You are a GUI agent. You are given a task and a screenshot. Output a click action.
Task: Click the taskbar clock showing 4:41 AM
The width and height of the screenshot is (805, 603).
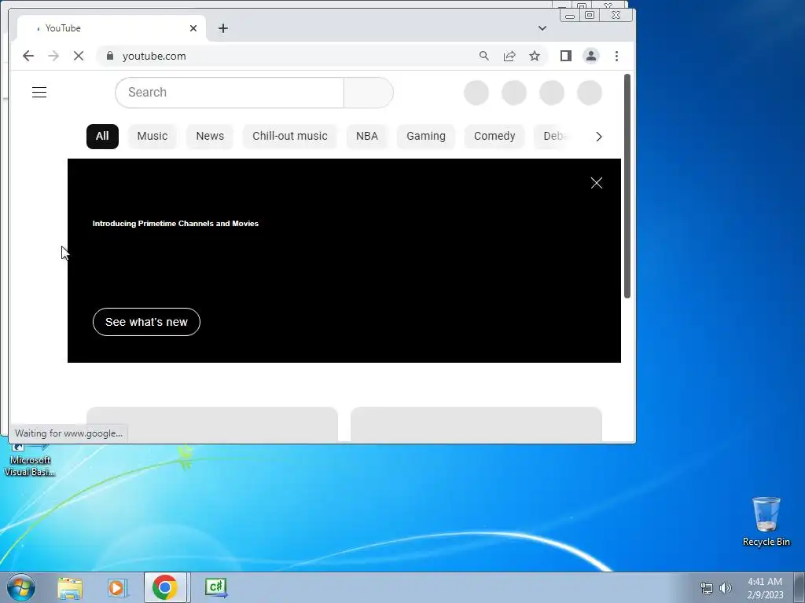[765, 588]
